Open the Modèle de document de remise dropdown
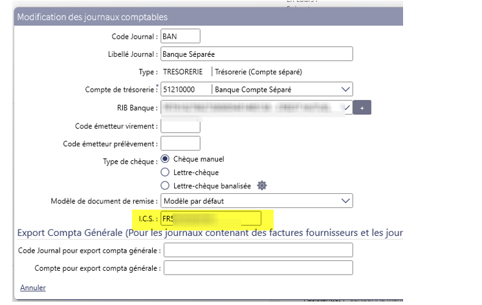This screenshot has width=482, height=305. (345, 201)
